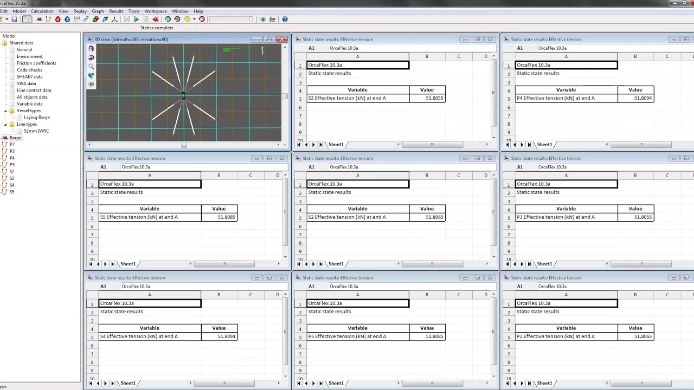Click horizontal scrollbar in S2 results window
The image size is (694, 390).
pos(432,264)
